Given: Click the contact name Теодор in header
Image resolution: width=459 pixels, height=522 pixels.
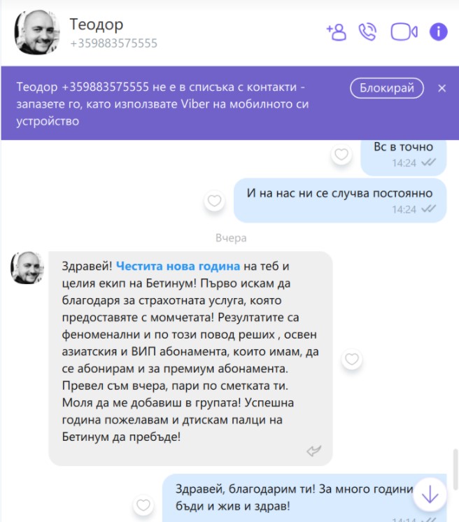Looking at the screenshot, I should click(x=96, y=24).
